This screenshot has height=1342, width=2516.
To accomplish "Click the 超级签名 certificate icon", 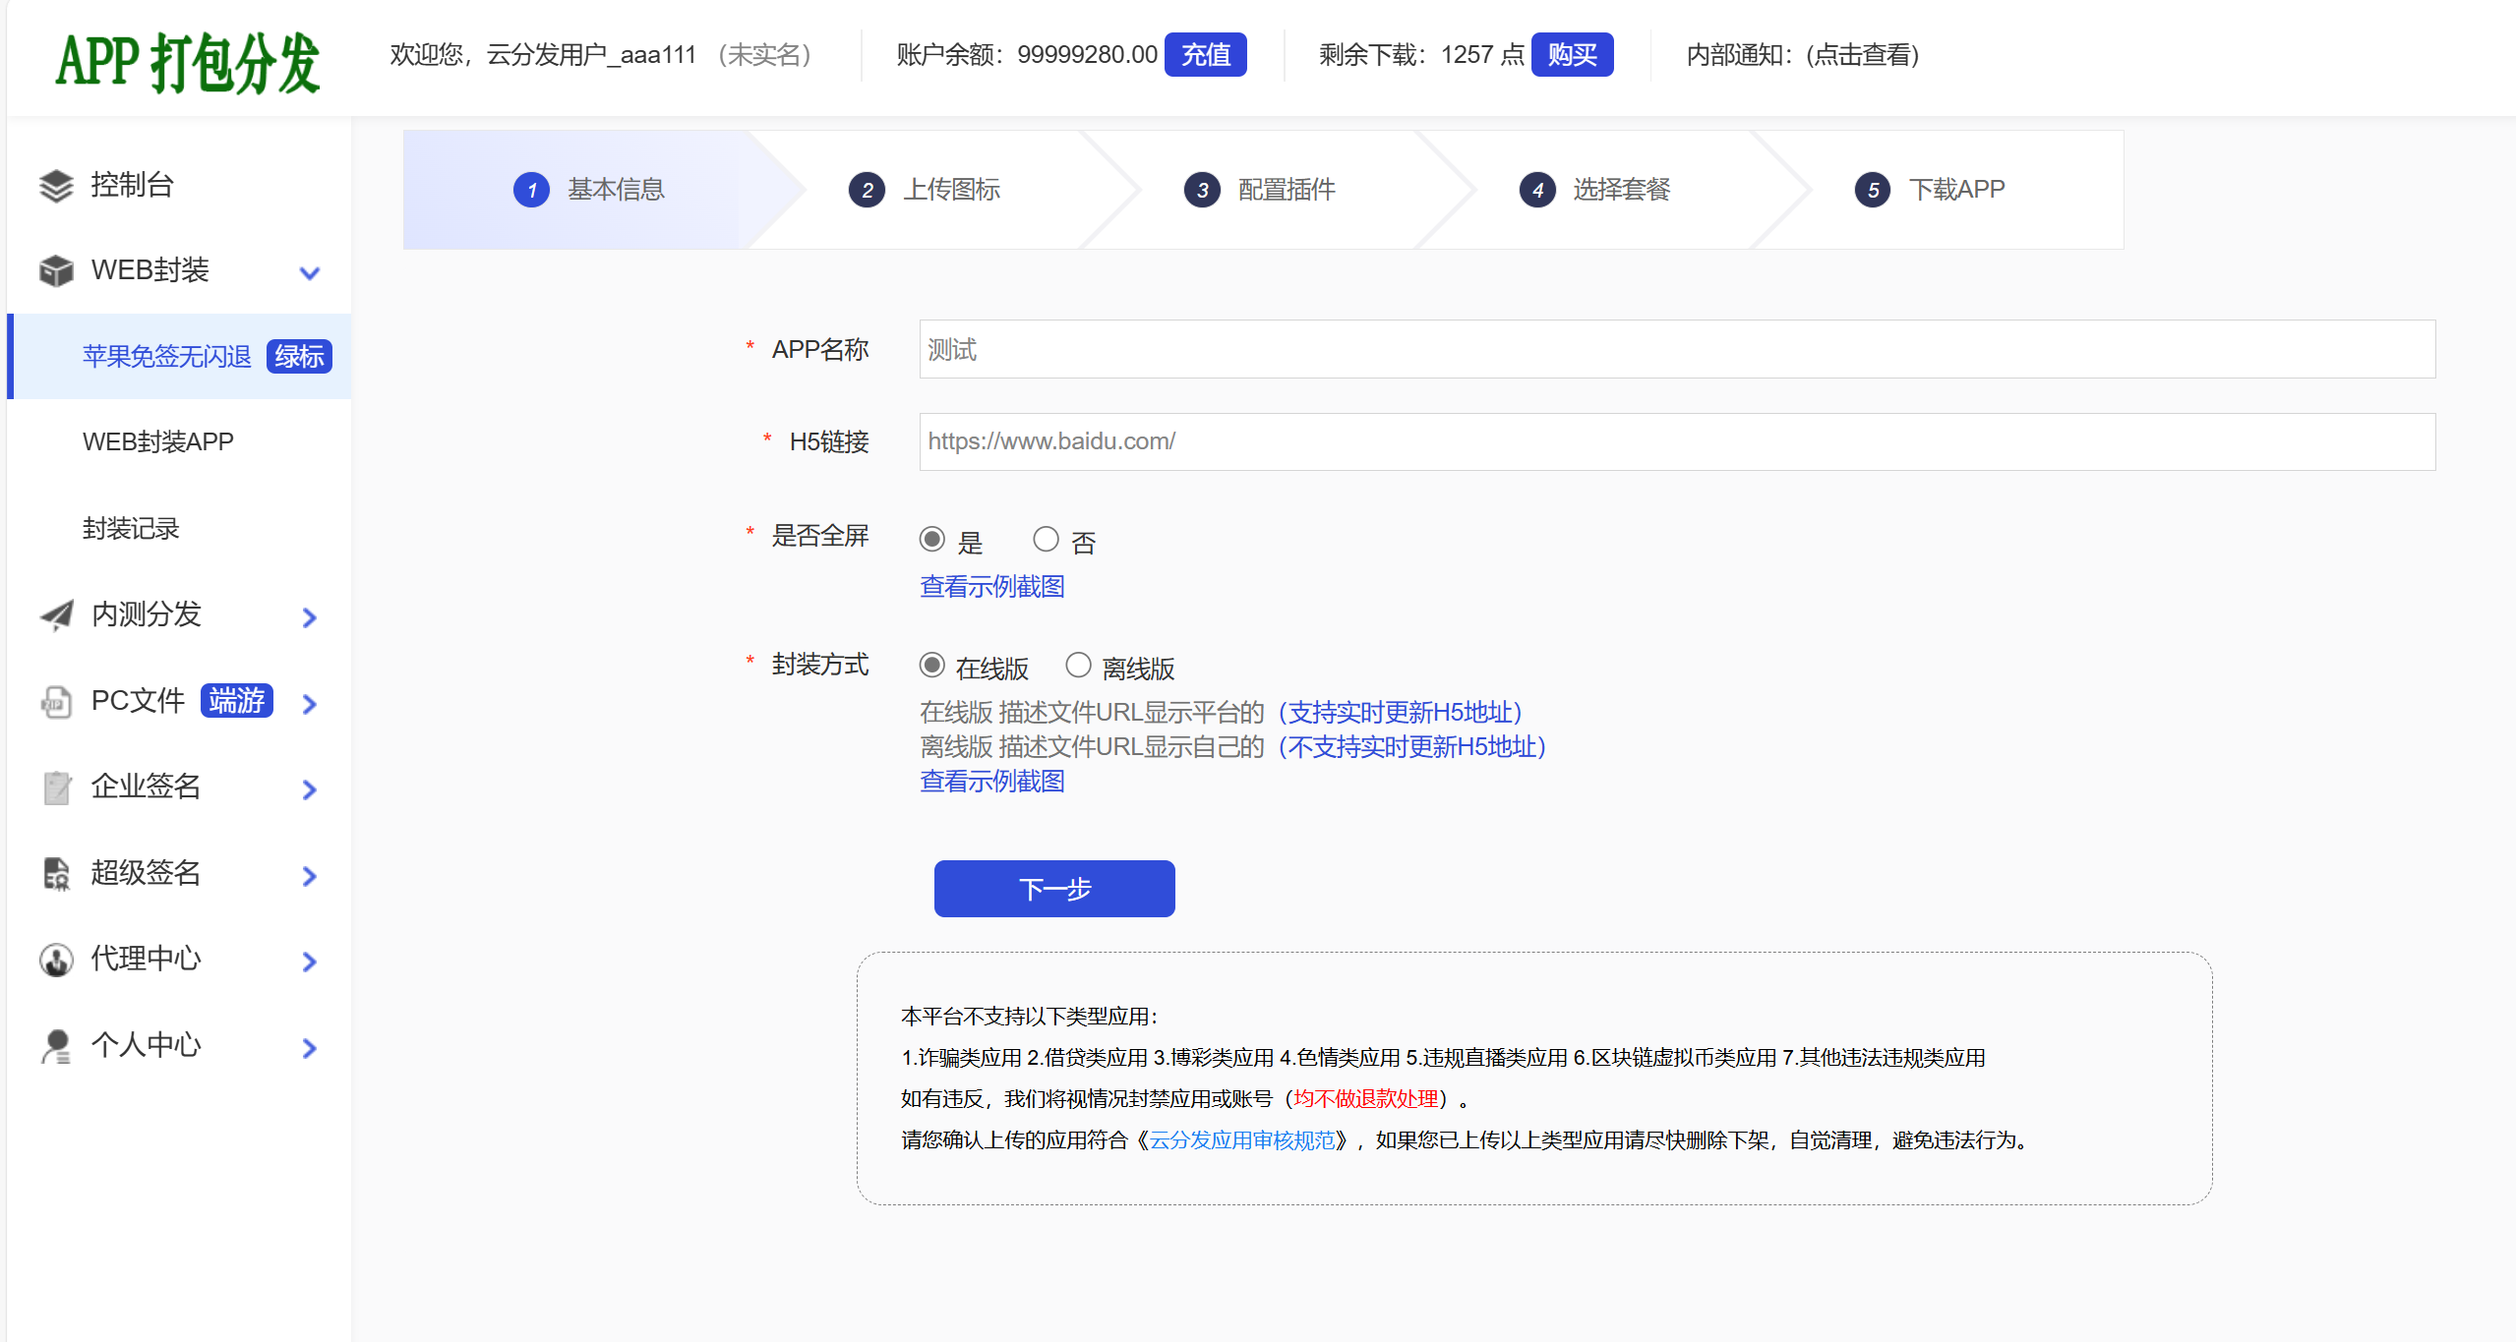I will [56, 874].
